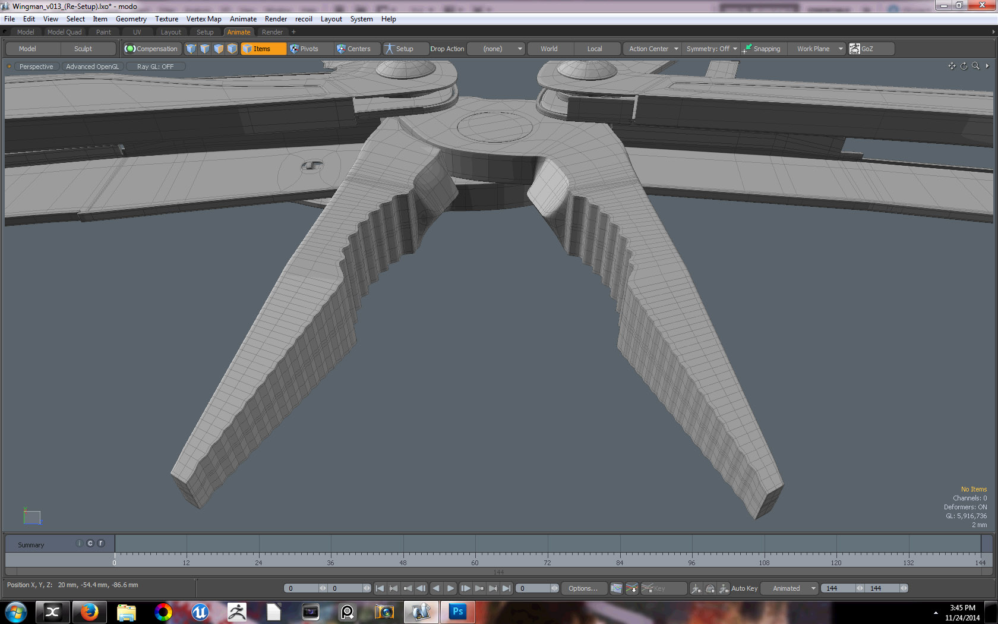998x624 pixels.
Task: Open File Explorer from taskbar
Action: (126, 612)
